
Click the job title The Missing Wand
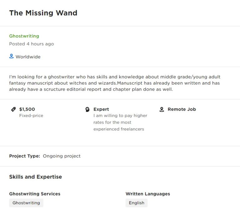pyautogui.click(x=43, y=13)
